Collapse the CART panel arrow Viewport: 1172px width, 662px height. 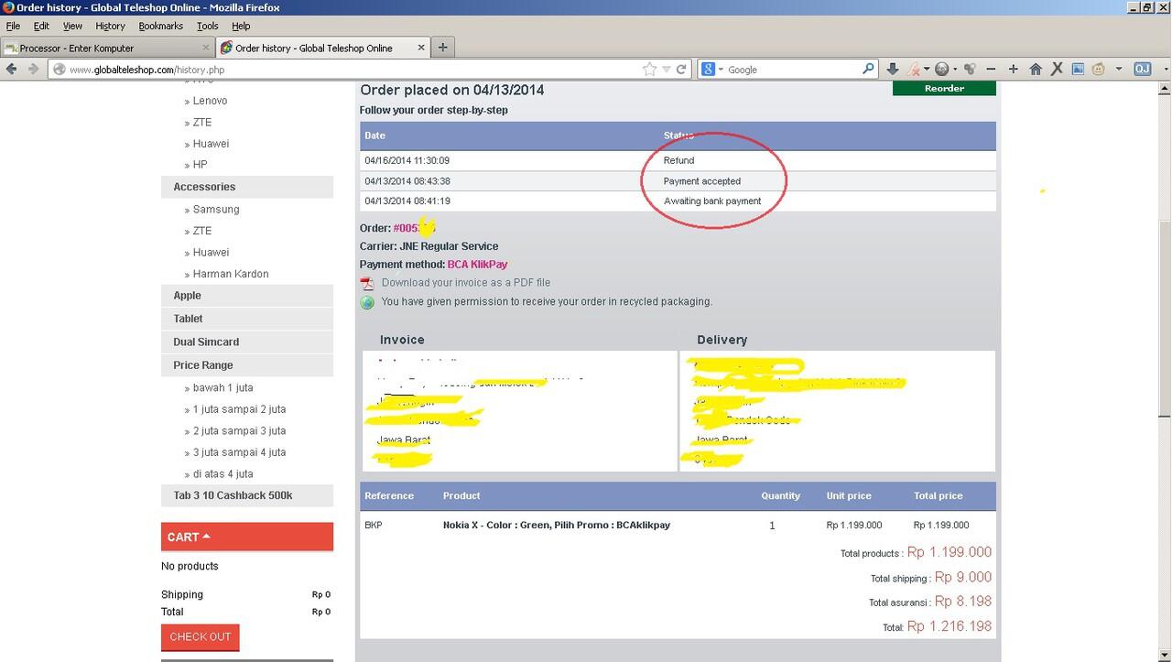coord(206,536)
